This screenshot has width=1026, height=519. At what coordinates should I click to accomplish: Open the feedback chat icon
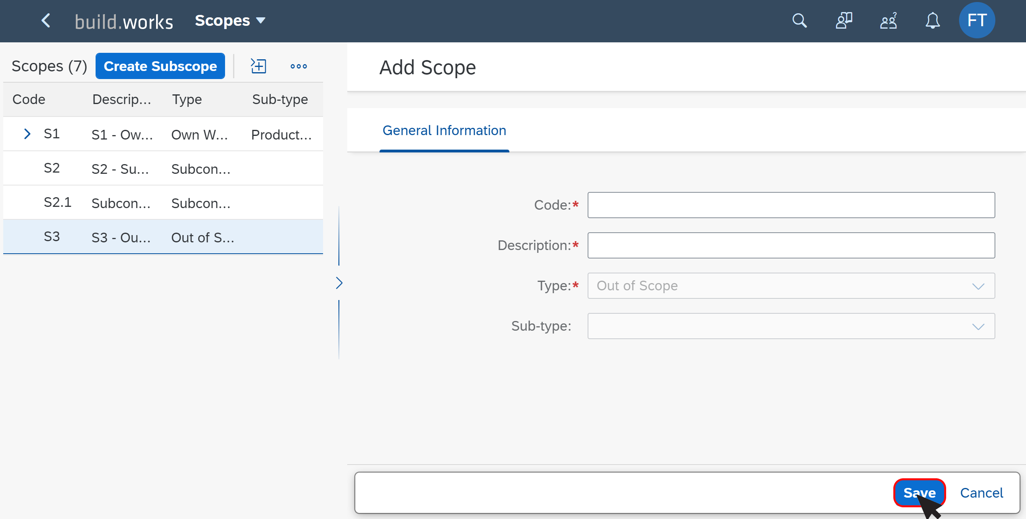tap(844, 21)
